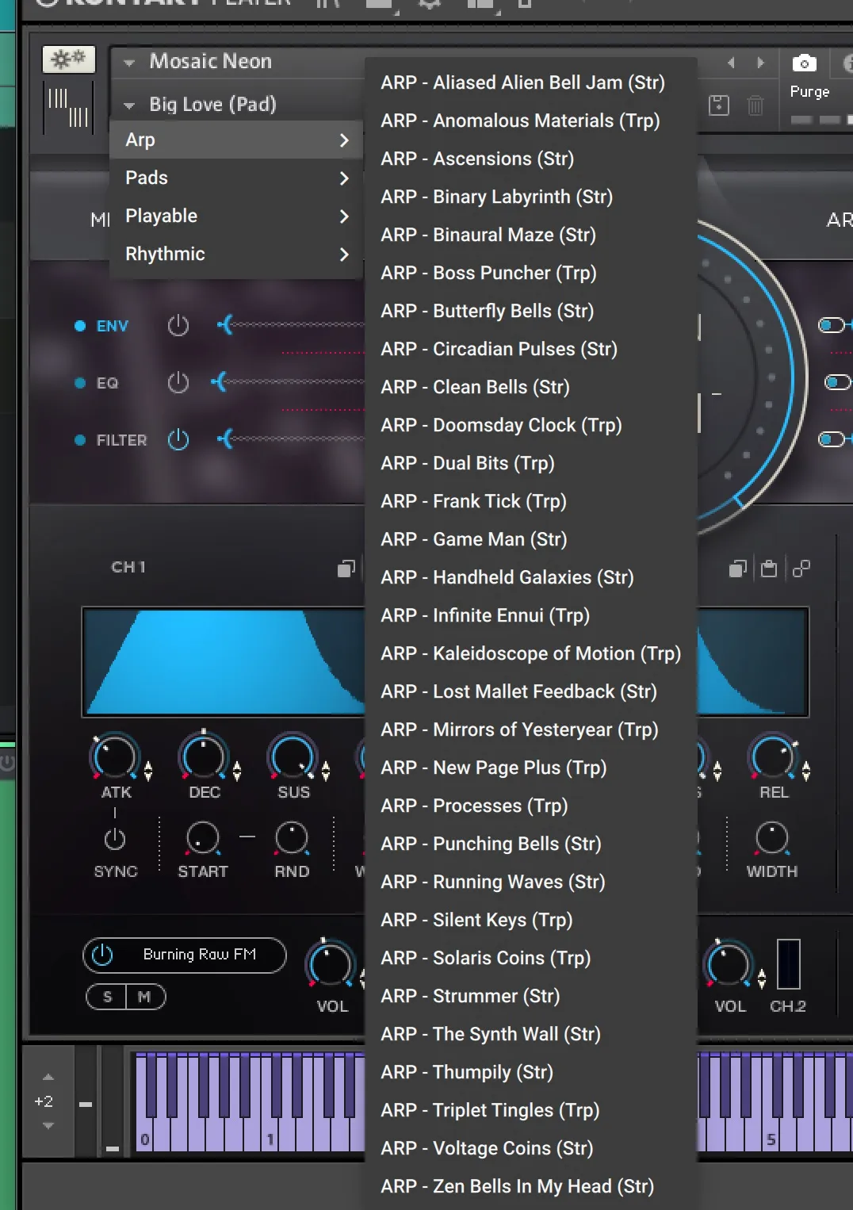
Task: Enable the SYNC power switch
Action: point(115,839)
